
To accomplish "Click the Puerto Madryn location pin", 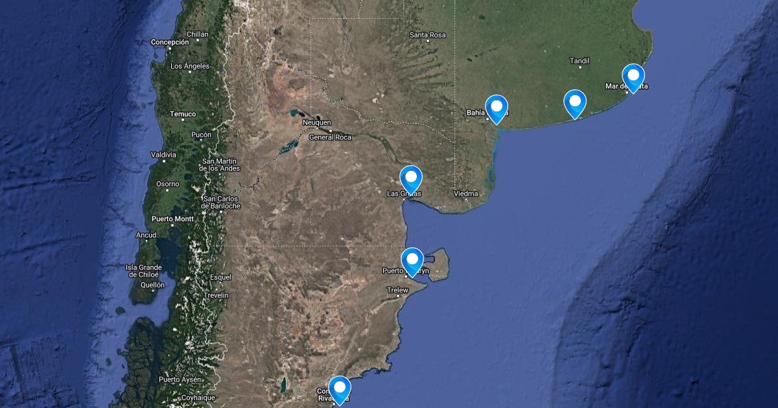I will [412, 261].
